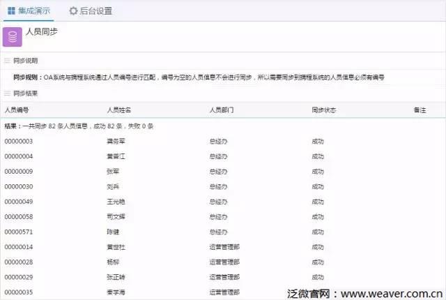Collapse the 同步说明 section via its lines icon
The height and width of the screenshot is (300, 446).
tap(7, 61)
